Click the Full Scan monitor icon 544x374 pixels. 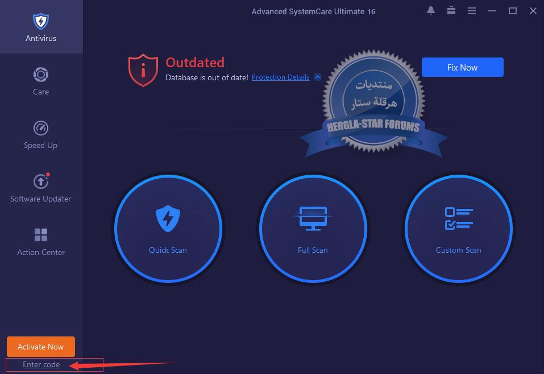point(313,218)
